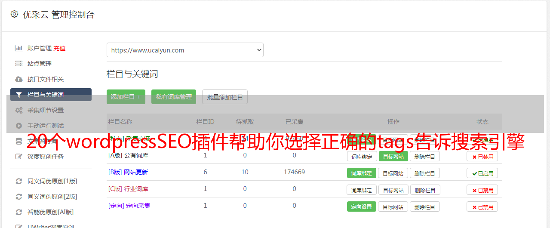
Task: Open 目标网站 for the 行业词库 row
Action: (393, 190)
